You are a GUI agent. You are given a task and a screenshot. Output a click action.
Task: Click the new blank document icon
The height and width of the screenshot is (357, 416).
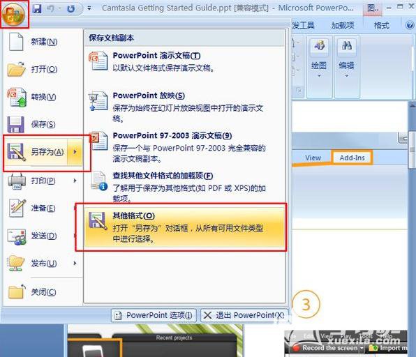coord(16,42)
